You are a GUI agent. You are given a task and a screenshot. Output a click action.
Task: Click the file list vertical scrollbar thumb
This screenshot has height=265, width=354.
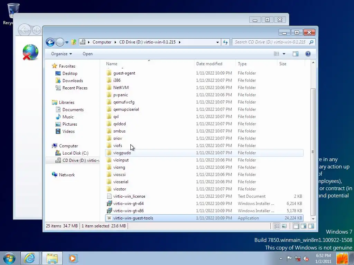tap(313, 152)
